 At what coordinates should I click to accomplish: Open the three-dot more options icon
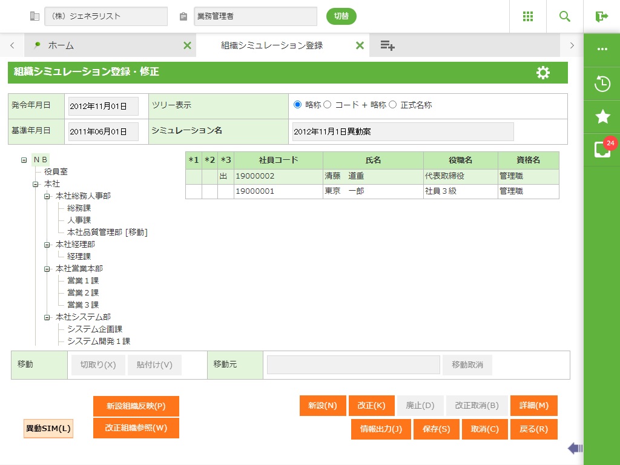[x=602, y=49]
